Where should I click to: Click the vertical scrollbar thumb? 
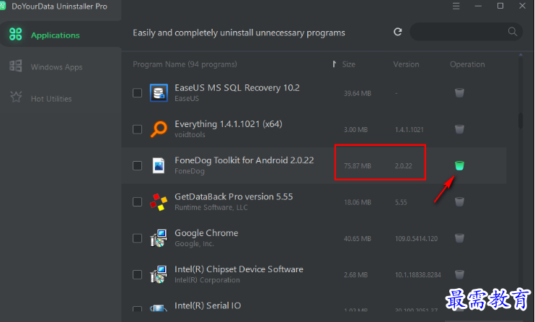point(521,121)
